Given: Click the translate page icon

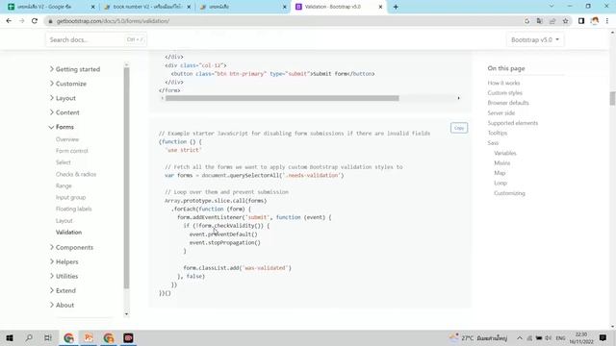Looking at the screenshot, I should 539,21.
